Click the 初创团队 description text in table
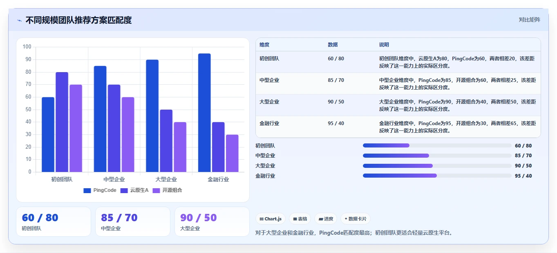 tap(457, 62)
